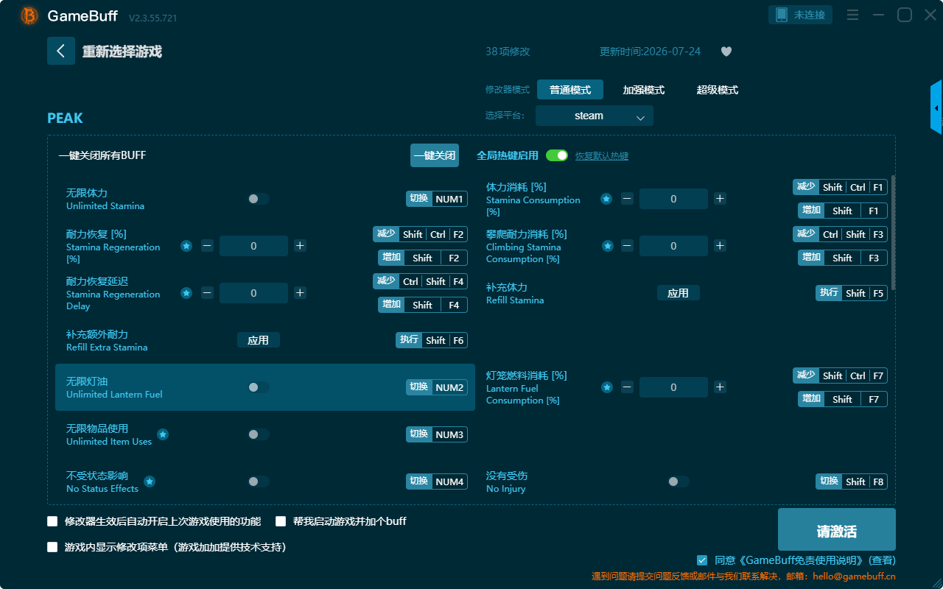Decrease Lantern Fuel Consumption with minus
This screenshot has height=589, width=943.
click(627, 387)
